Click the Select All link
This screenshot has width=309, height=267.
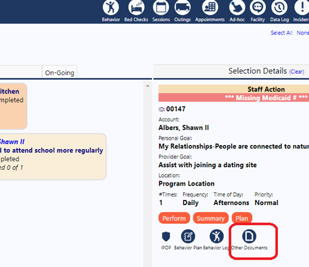click(x=282, y=33)
